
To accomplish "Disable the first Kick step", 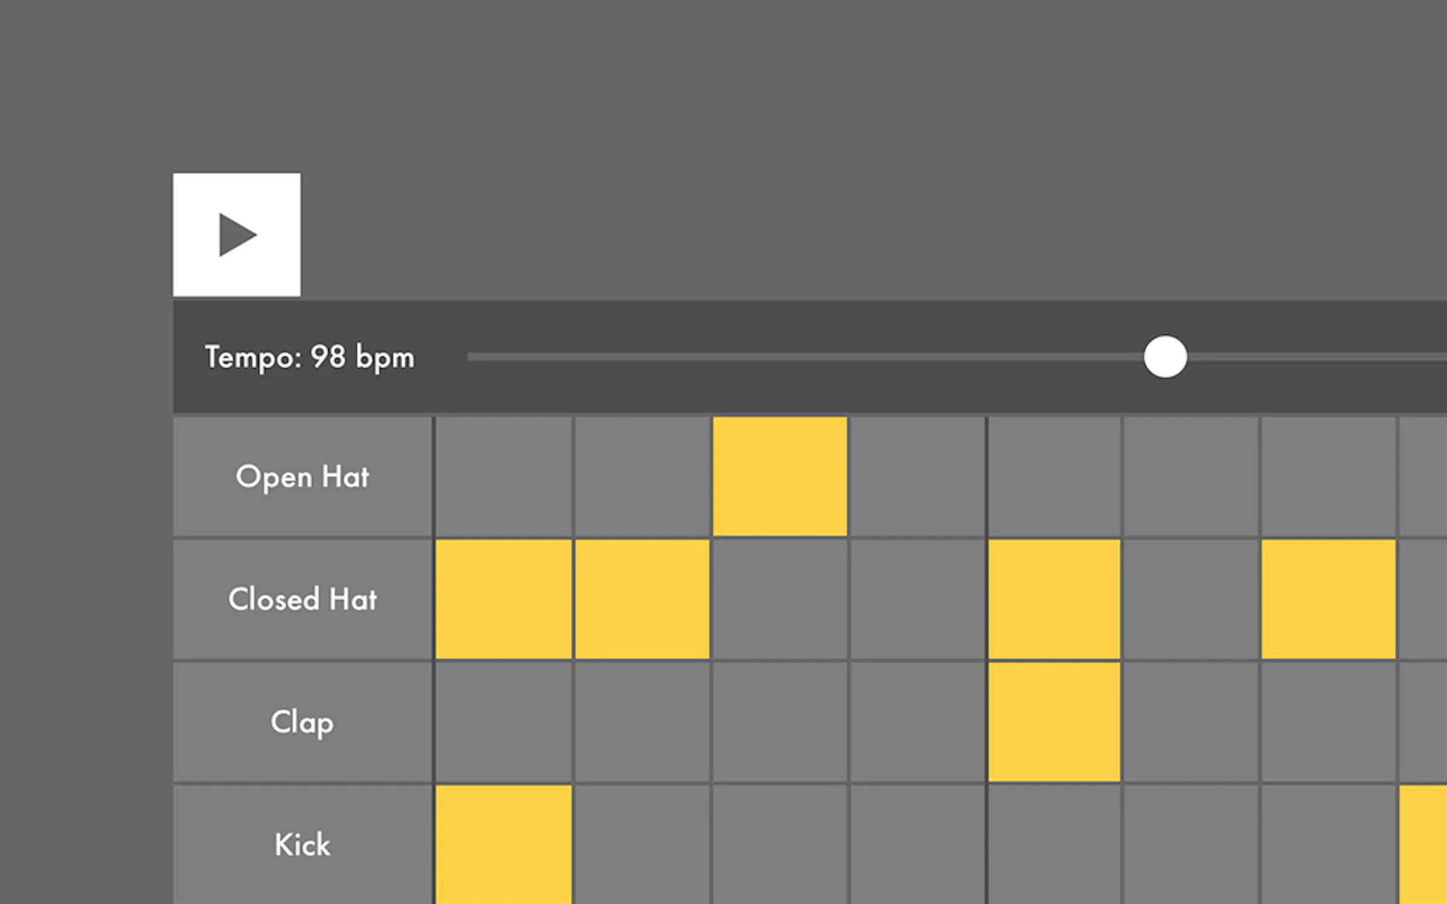I will click(503, 844).
